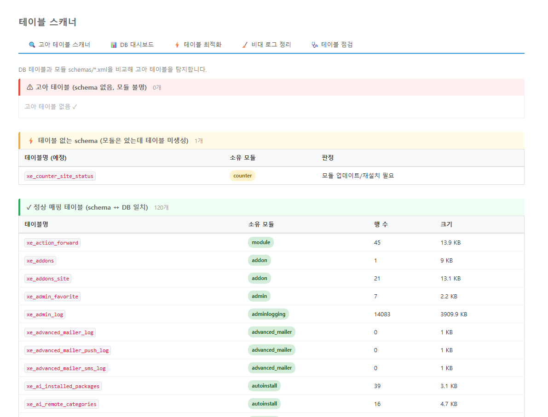The width and height of the screenshot is (548, 417).
Task: Click the size value 13.9 KB
Action: (x=450, y=242)
